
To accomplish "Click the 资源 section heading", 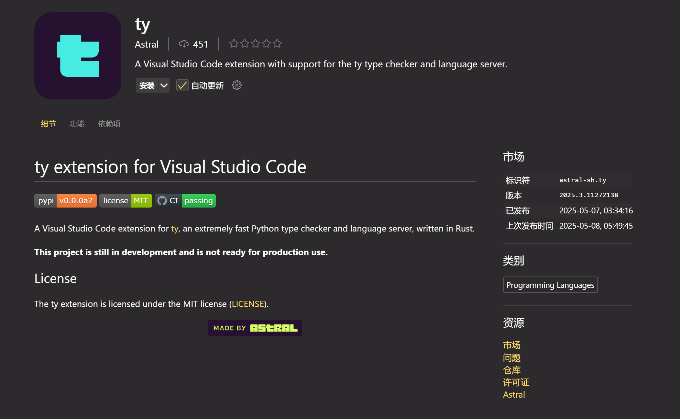I will (513, 323).
